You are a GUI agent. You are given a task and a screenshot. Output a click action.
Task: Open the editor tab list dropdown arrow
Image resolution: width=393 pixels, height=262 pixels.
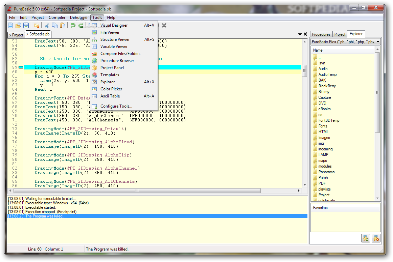point(300,34)
